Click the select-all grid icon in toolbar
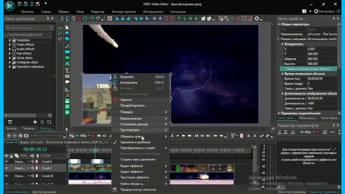 coord(109,19)
